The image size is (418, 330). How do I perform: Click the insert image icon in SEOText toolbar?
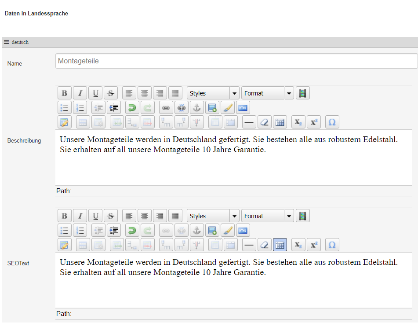click(x=212, y=230)
